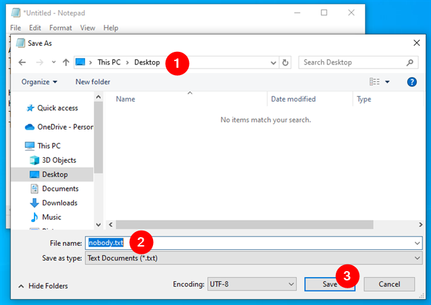Open recent locations dropdown arrow
The image size is (431, 305).
point(54,62)
